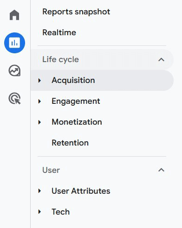
Task: Expand the Monetization triangle arrow
Action: [39, 122]
